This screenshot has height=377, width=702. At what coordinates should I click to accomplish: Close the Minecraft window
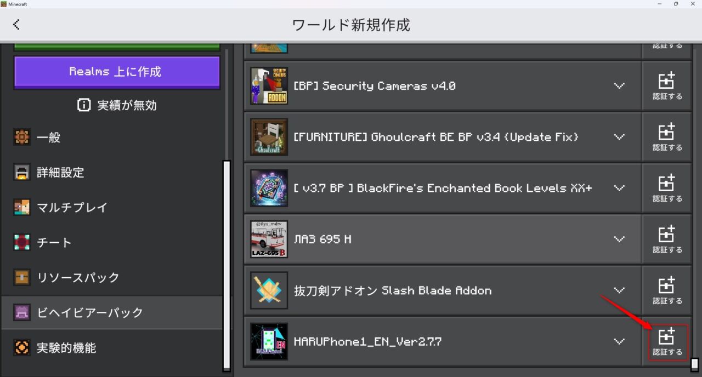693,4
